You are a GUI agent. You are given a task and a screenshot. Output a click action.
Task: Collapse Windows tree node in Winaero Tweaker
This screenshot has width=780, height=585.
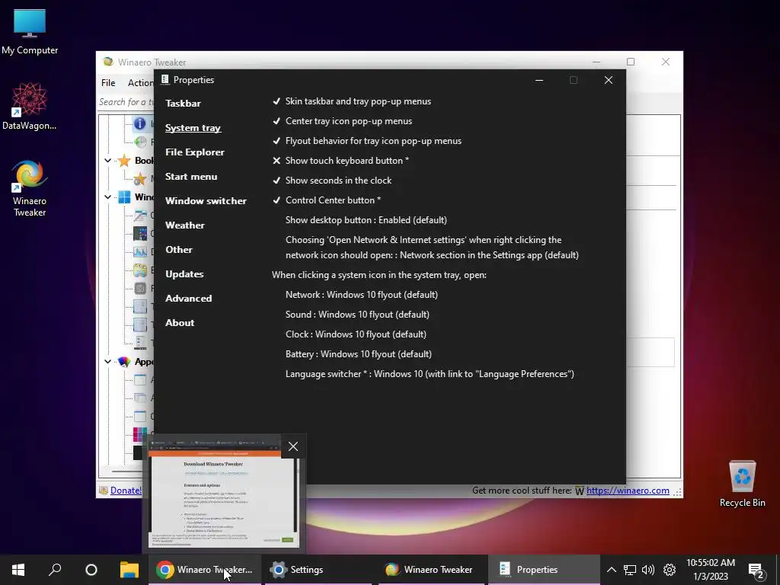[x=108, y=197]
